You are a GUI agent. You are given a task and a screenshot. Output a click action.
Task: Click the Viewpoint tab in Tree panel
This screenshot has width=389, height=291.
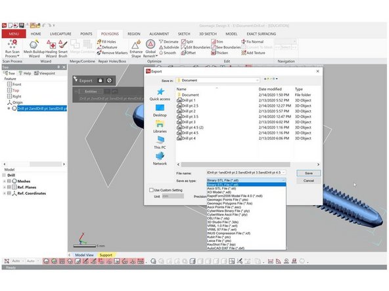tap(45, 73)
